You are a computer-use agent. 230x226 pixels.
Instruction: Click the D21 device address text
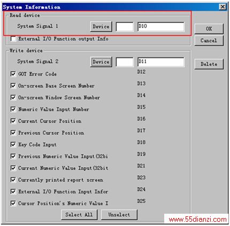coord(141,166)
